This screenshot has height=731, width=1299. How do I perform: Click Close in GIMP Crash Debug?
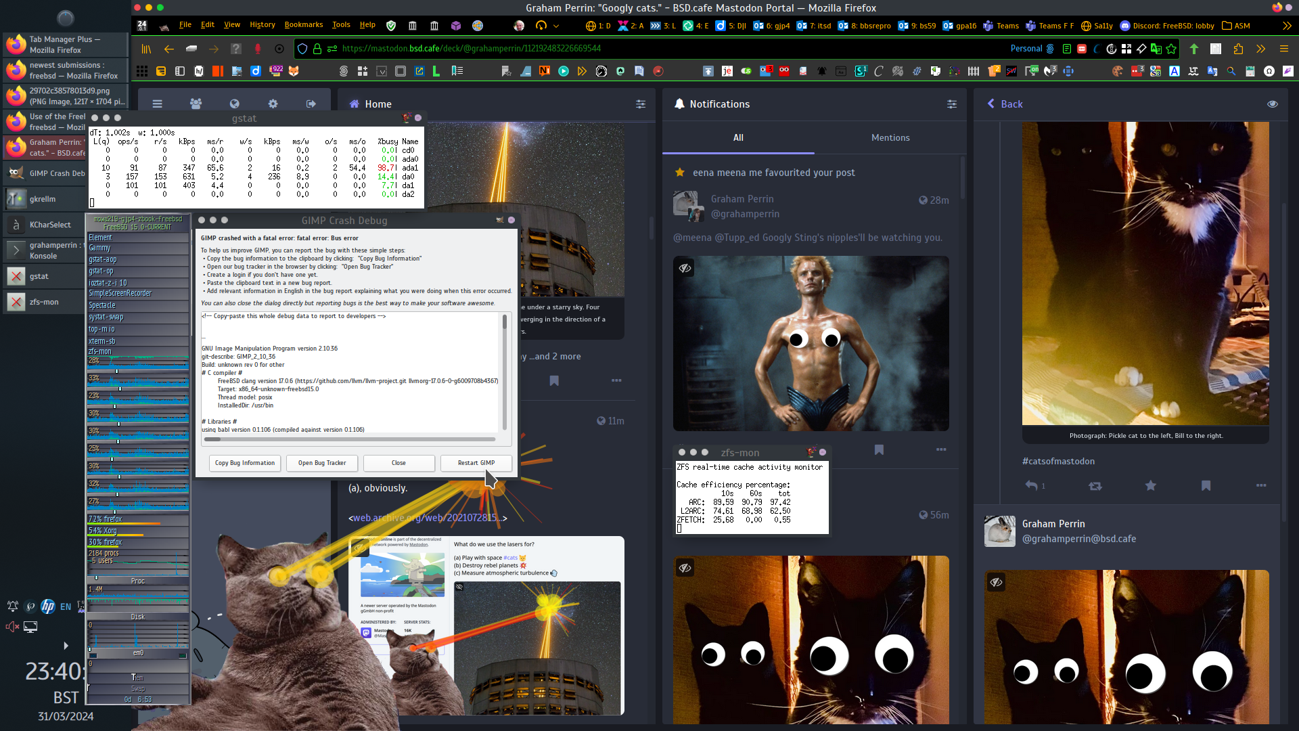coord(399,463)
